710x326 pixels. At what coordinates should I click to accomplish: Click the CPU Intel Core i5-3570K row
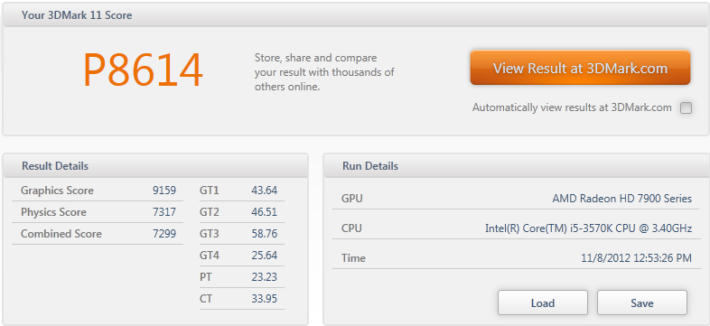pos(517,228)
